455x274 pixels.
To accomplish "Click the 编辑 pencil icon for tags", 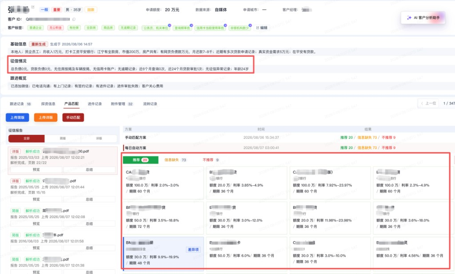I will [x=257, y=28].
